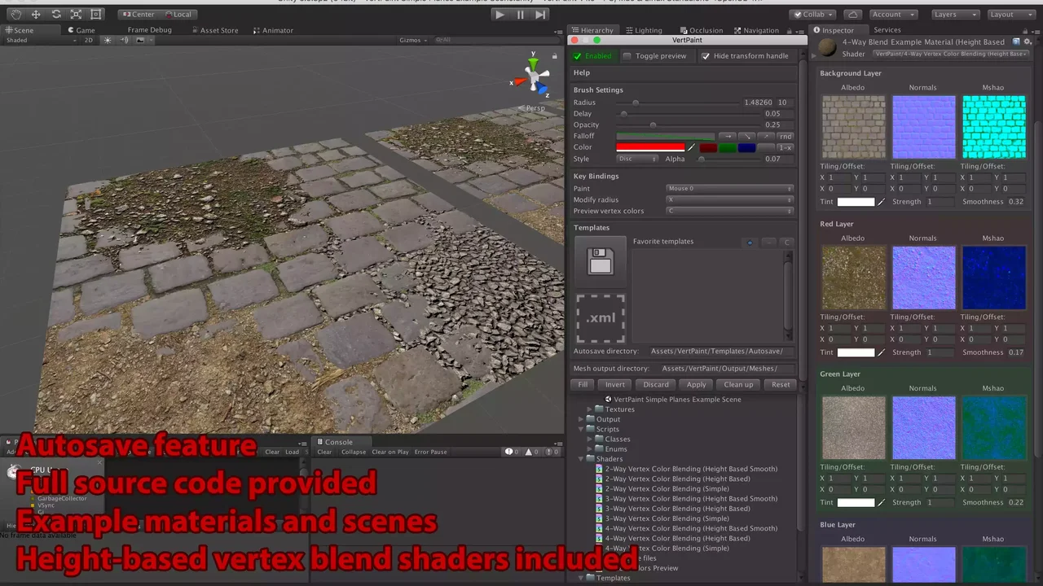Toggle 2D view mode in Scene
The image size is (1043, 586).
click(89, 40)
